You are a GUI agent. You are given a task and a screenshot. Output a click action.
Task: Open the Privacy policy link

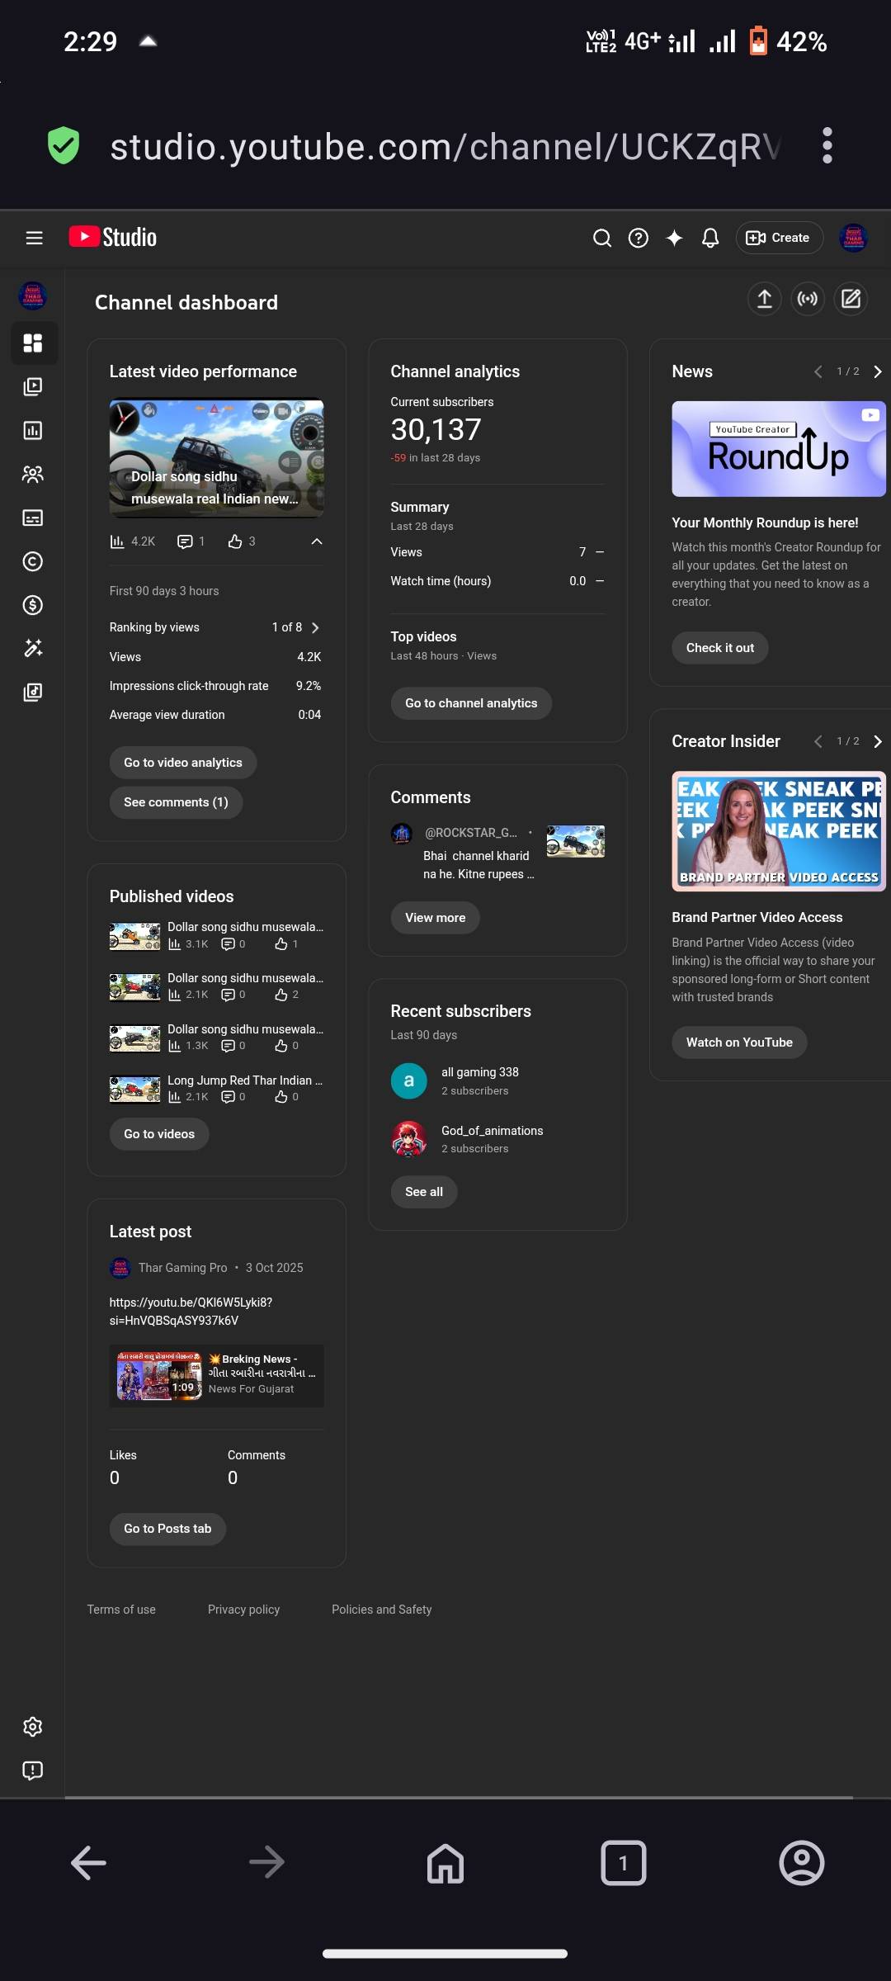click(243, 1609)
